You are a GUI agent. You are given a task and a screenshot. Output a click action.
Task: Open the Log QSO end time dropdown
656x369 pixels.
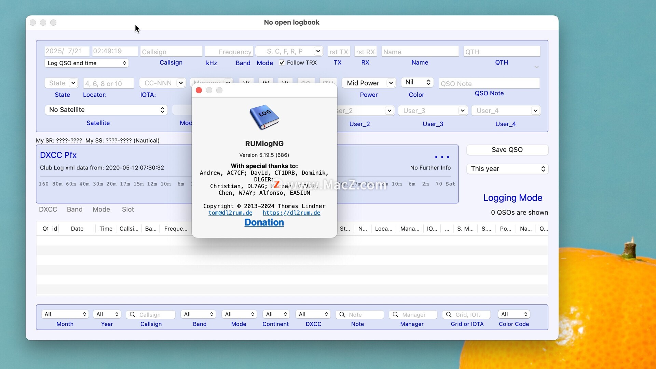tap(86, 63)
